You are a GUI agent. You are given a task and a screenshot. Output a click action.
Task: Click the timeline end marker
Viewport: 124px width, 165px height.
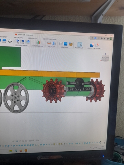tap(101, 143)
